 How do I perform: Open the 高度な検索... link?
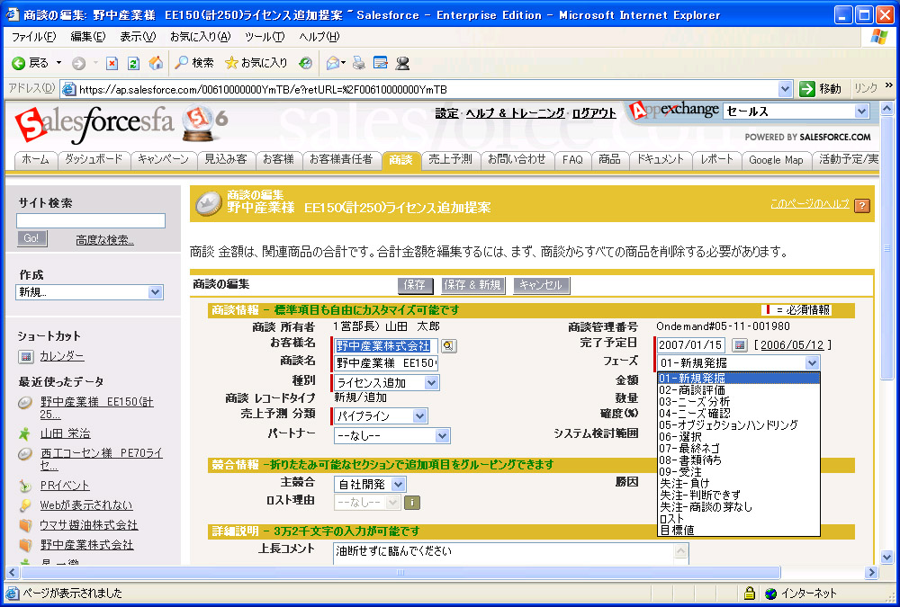(x=104, y=240)
